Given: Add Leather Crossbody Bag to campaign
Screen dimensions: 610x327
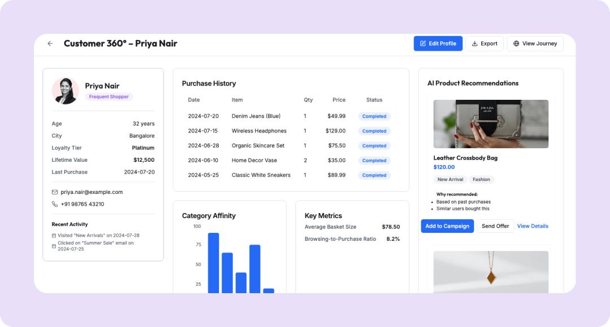Looking at the screenshot, I should (x=447, y=226).
